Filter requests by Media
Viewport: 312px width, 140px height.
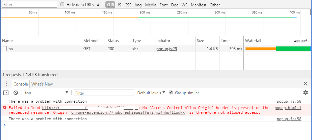point(151,5)
